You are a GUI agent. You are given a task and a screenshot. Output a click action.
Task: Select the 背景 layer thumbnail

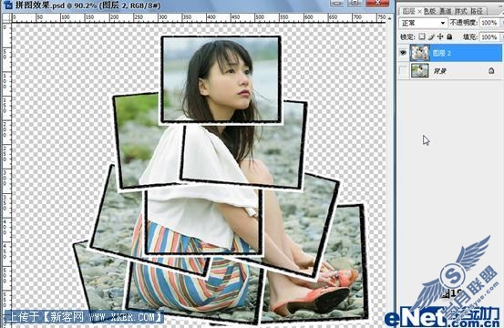[419, 71]
